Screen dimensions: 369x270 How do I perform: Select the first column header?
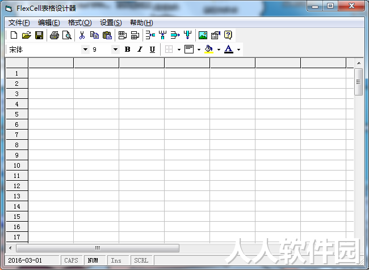click(x=51, y=63)
